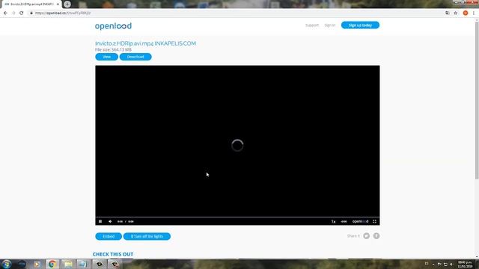
Task: Open the Chrome three-dot menu
Action: pos(474,13)
